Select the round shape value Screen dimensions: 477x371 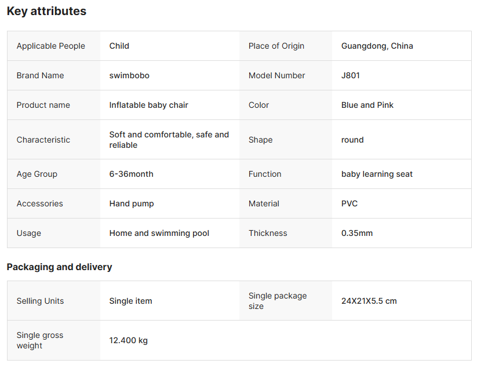(352, 140)
